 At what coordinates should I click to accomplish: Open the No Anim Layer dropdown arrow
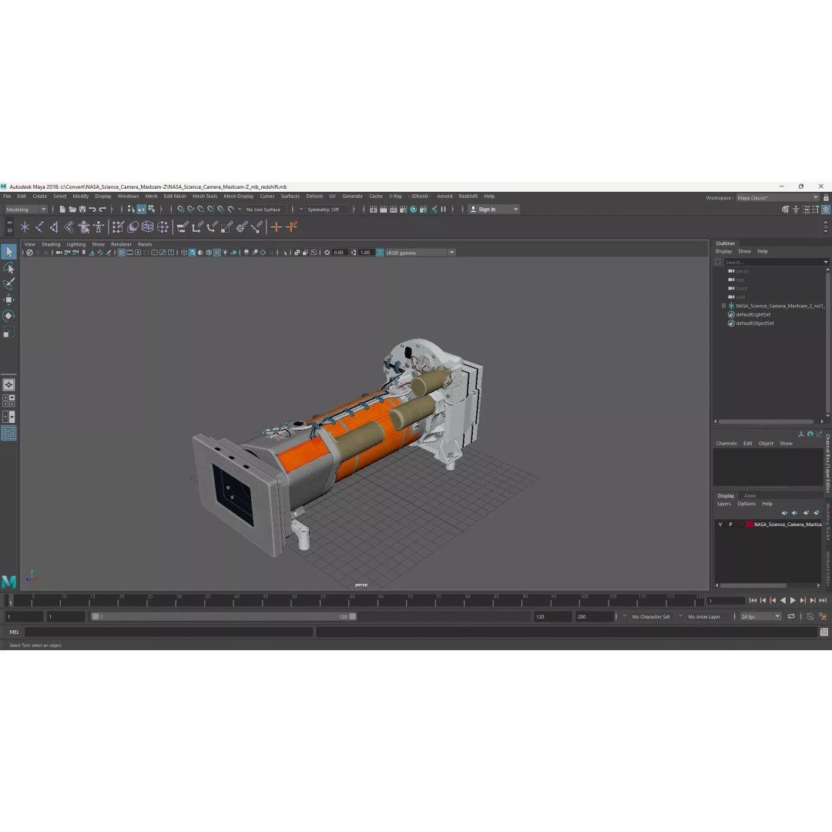pos(681,616)
